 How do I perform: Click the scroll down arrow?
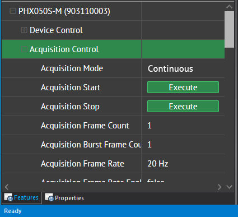[x=229, y=187]
